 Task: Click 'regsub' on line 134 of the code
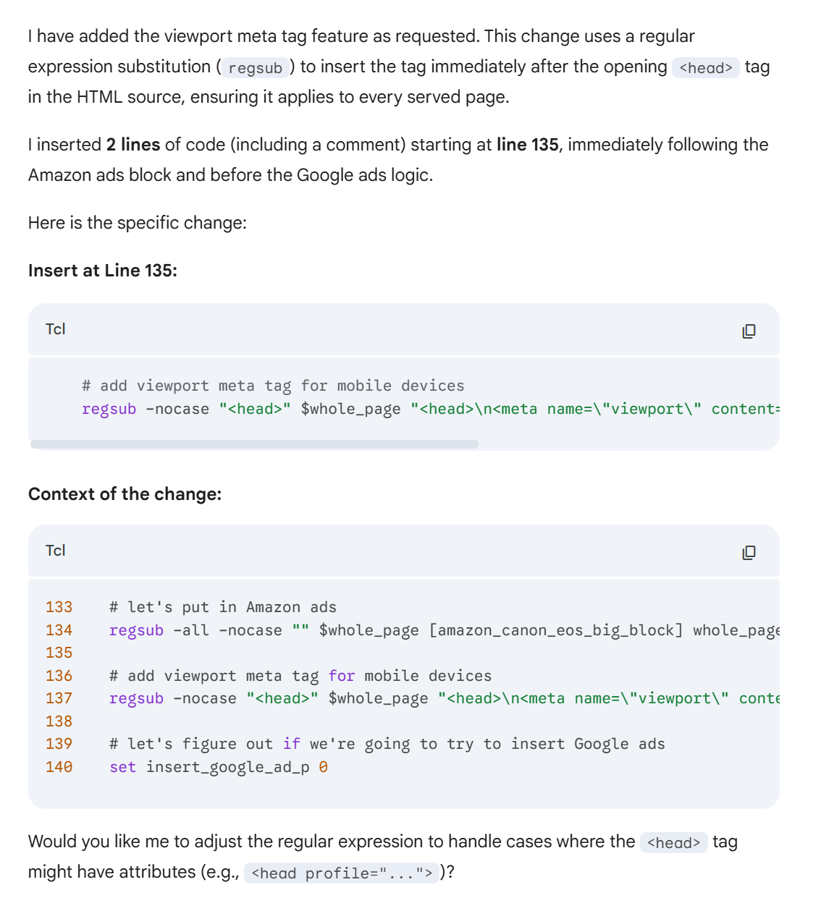136,630
